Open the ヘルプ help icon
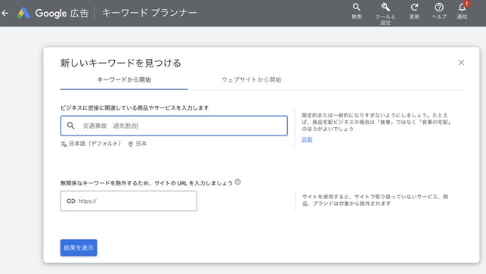This screenshot has height=274, width=486. click(x=439, y=11)
